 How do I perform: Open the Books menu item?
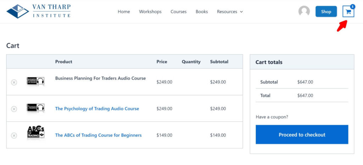coord(202,12)
